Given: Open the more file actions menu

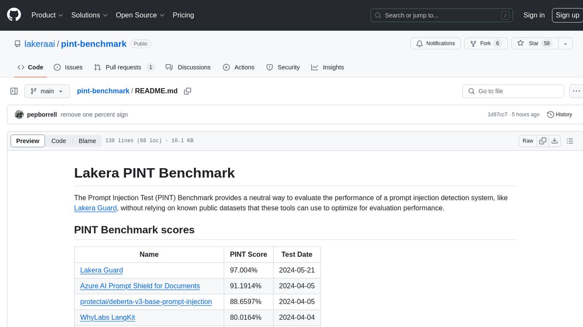Looking at the screenshot, I should pos(576,91).
